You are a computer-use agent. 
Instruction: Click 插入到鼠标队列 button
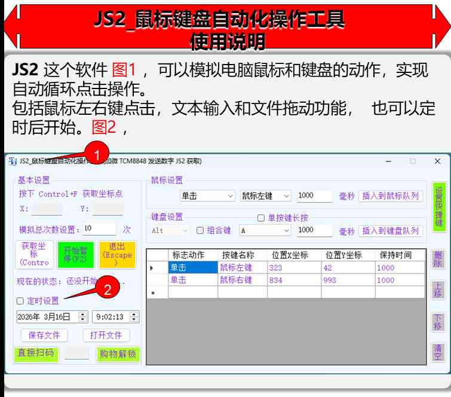click(390, 196)
